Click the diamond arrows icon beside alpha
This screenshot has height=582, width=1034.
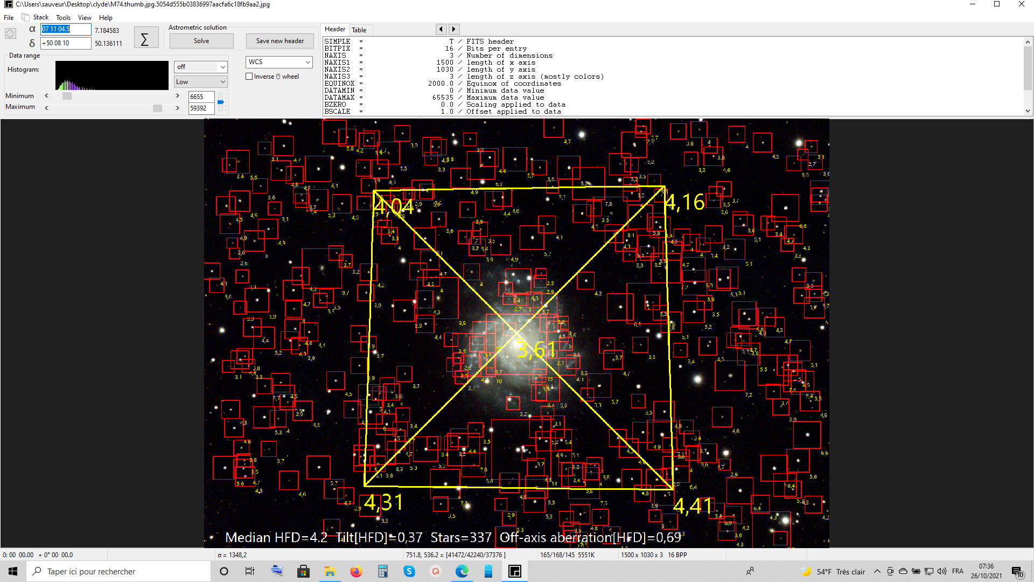(x=10, y=33)
